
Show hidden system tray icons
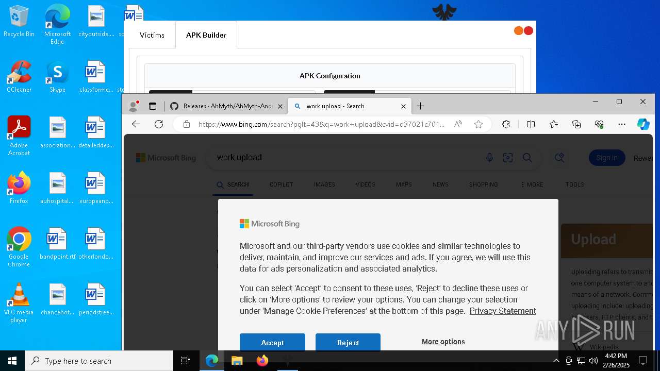coord(556,361)
